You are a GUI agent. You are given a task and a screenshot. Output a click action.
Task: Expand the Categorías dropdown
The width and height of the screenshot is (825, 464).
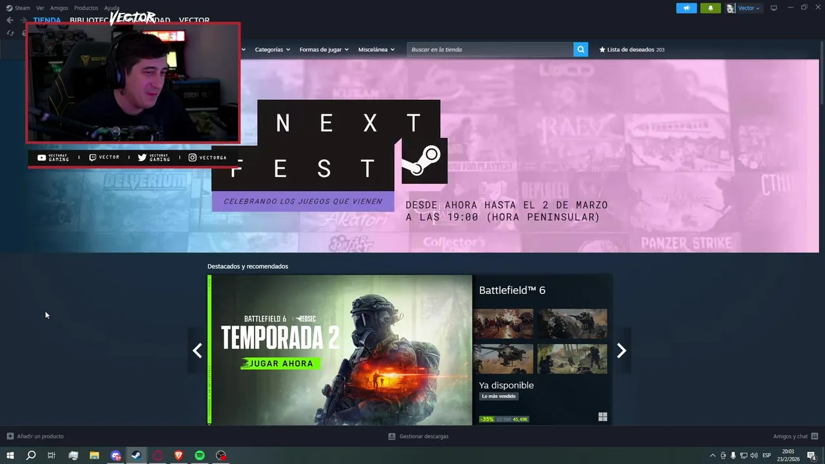272,50
